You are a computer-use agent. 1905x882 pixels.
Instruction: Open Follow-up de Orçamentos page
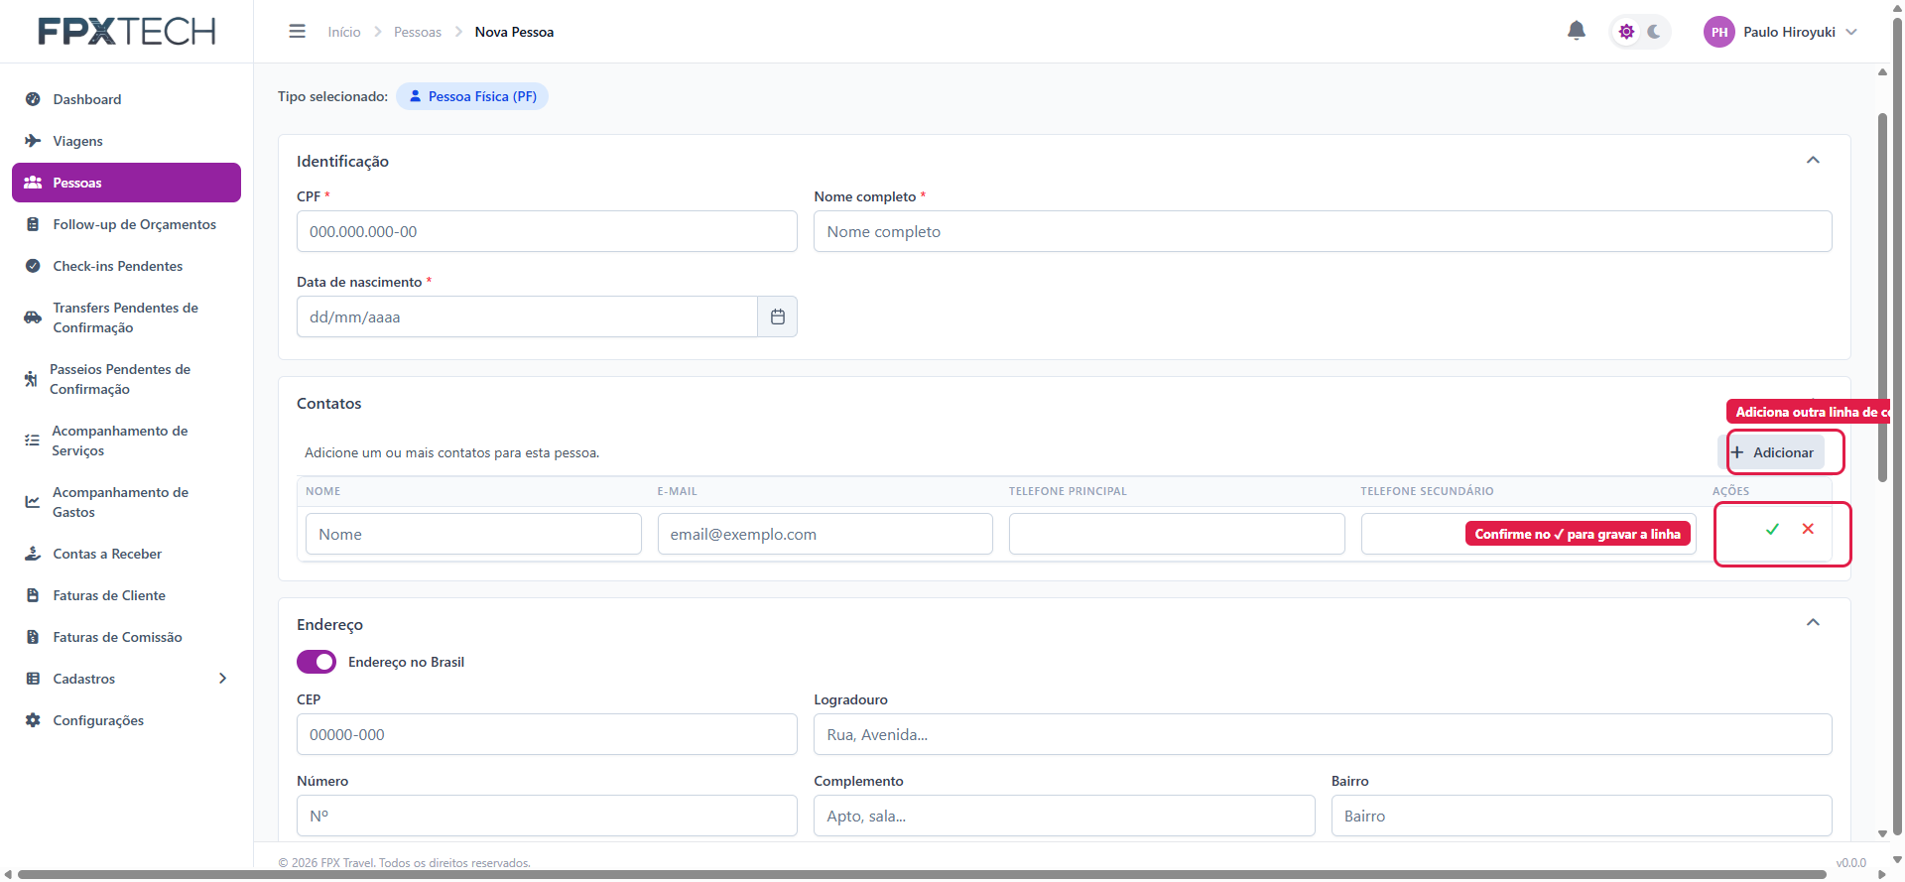pos(126,224)
